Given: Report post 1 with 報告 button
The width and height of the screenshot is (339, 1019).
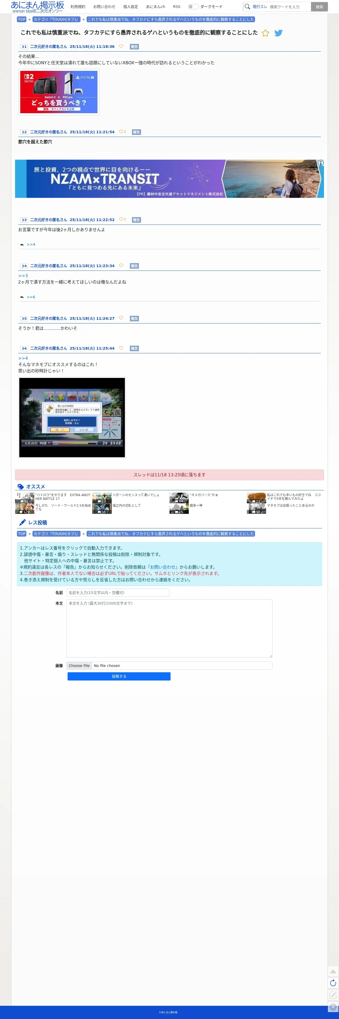Looking at the screenshot, I should click(134, 47).
